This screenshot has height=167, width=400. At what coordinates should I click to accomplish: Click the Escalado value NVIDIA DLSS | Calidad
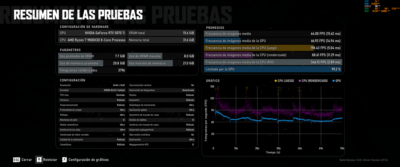114,90
